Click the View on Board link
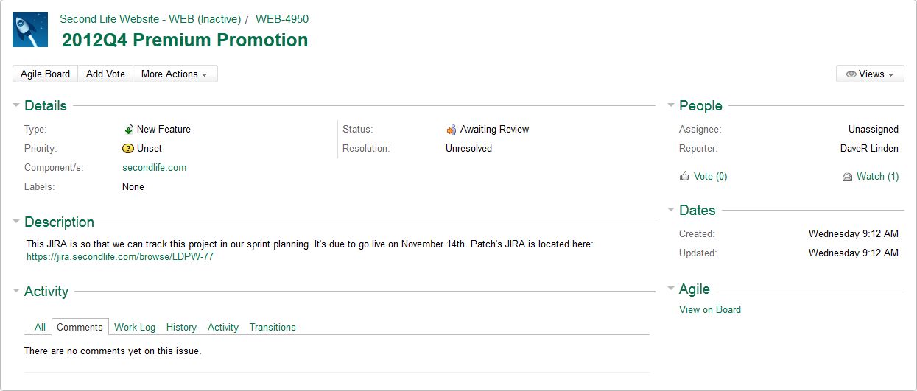Image resolution: width=917 pixels, height=391 pixels. tap(710, 310)
